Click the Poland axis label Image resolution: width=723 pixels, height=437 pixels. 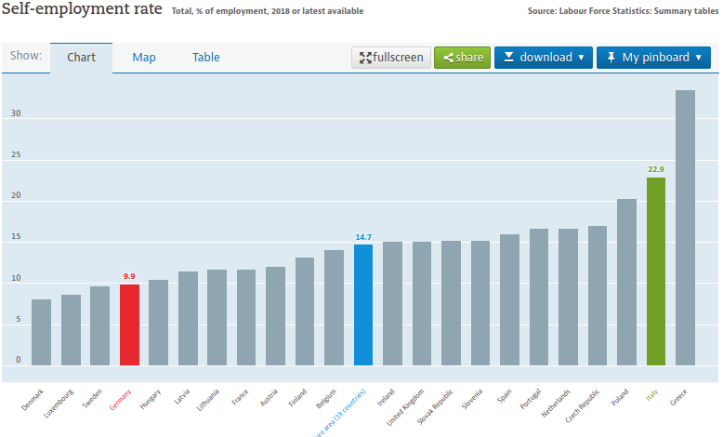coord(620,398)
